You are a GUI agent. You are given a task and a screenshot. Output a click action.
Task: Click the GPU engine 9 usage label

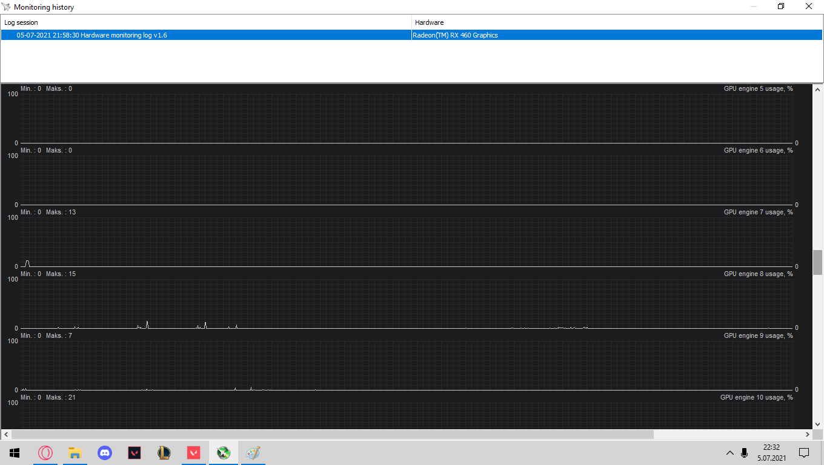pos(758,336)
